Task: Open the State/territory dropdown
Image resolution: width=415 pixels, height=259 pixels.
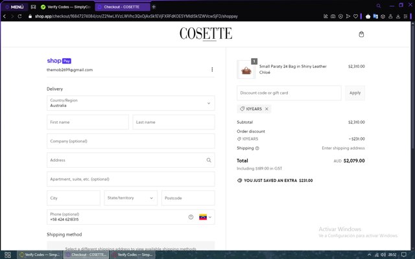Action: coord(131,198)
